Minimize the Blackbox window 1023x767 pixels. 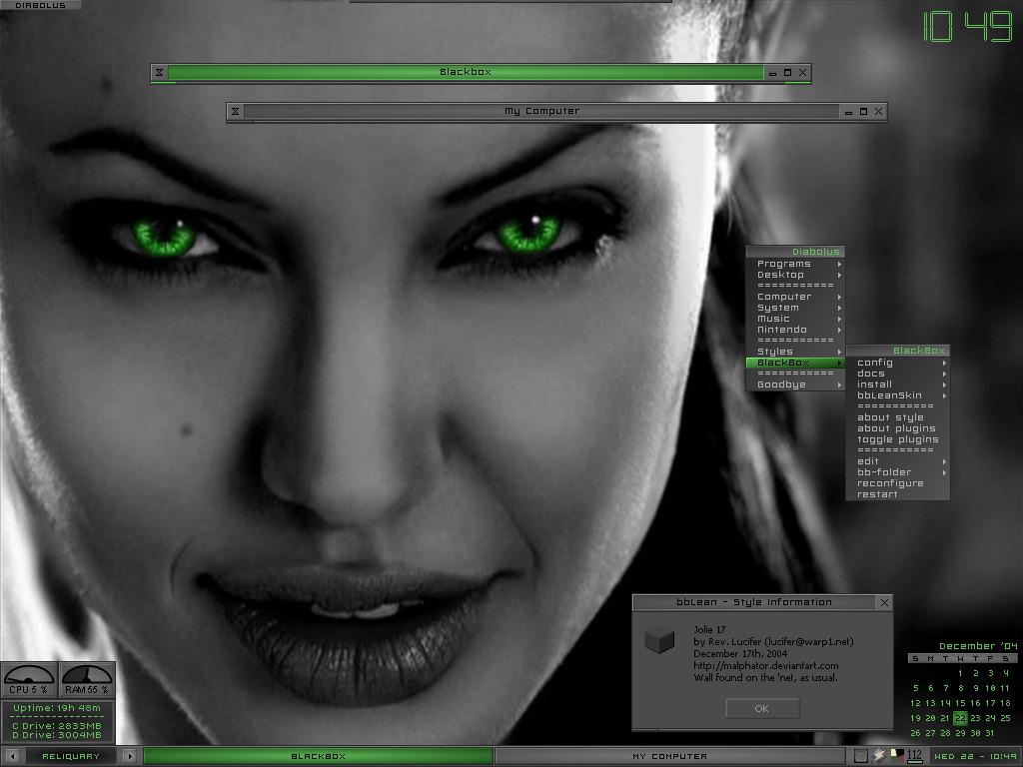[x=772, y=73]
